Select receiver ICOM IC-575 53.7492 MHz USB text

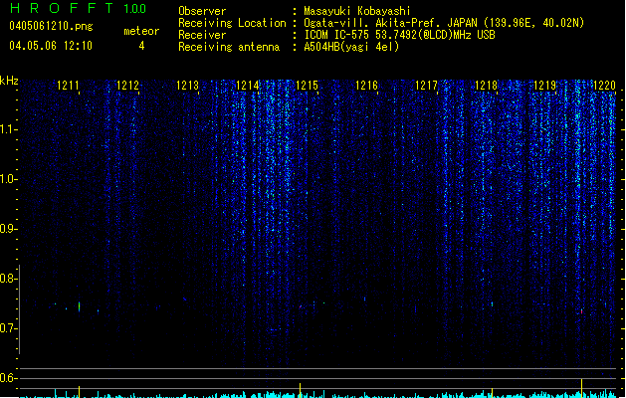400,35
